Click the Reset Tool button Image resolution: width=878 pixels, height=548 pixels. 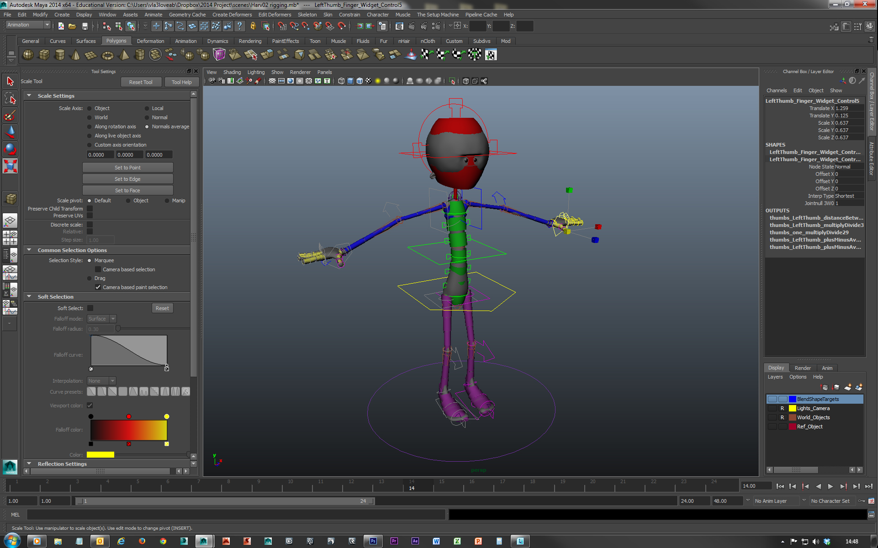click(x=141, y=82)
